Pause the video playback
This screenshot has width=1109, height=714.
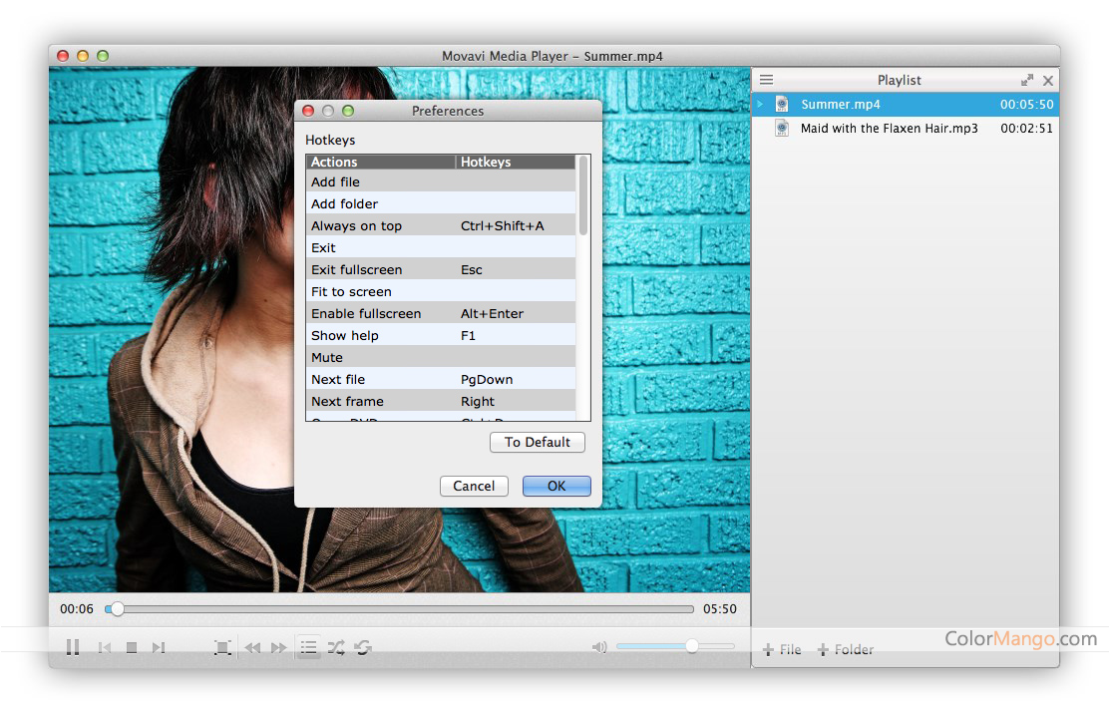tap(73, 646)
